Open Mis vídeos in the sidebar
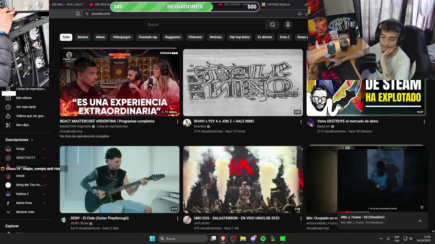435x244 pixels. point(24,98)
